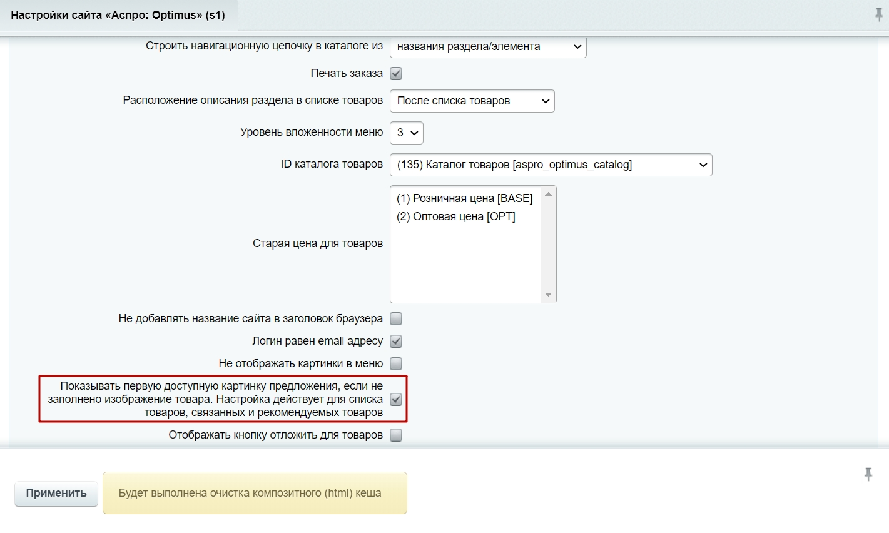The image size is (889, 533).
Task: Click the Уровень вложенности меню label
Action: tap(312, 132)
